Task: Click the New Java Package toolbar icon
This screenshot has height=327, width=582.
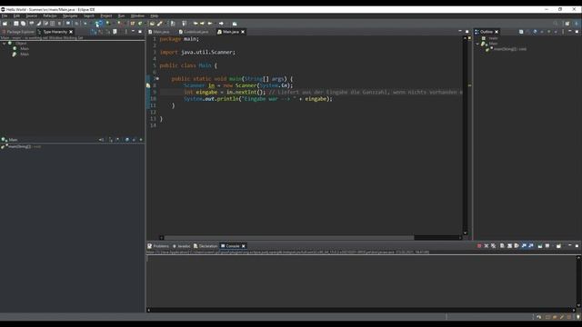Action: (x=133, y=24)
